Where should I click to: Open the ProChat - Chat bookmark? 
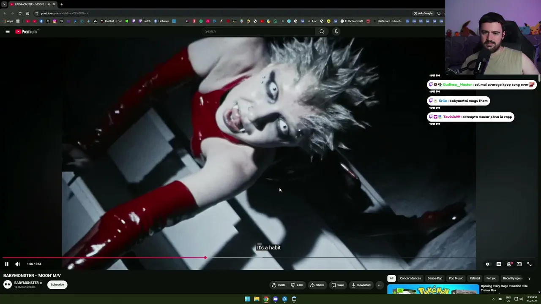[111, 21]
